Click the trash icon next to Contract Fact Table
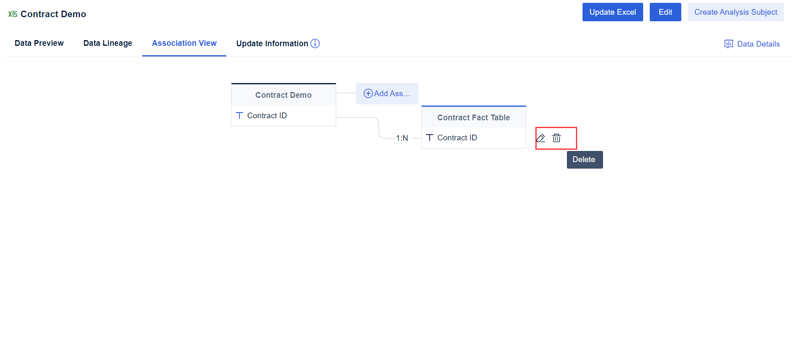Image resolution: width=801 pixels, height=340 pixels. point(556,138)
